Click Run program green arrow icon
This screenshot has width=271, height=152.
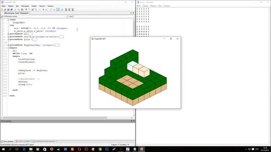pyautogui.click(x=40, y=9)
